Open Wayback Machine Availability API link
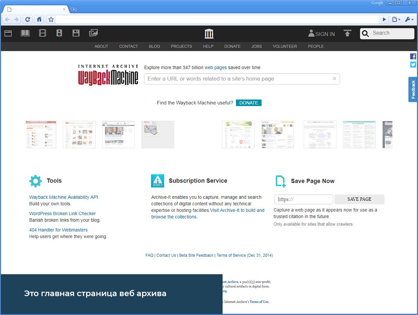The image size is (418, 315). (64, 197)
